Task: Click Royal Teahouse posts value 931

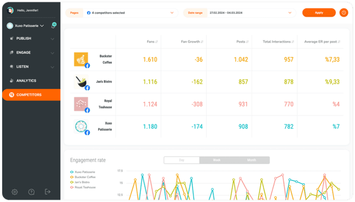Action: [x=243, y=104]
